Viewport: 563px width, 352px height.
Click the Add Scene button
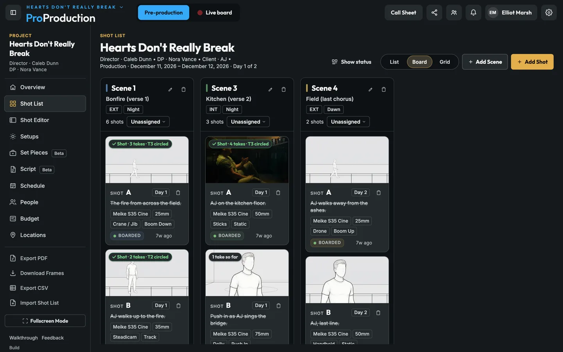point(485,62)
